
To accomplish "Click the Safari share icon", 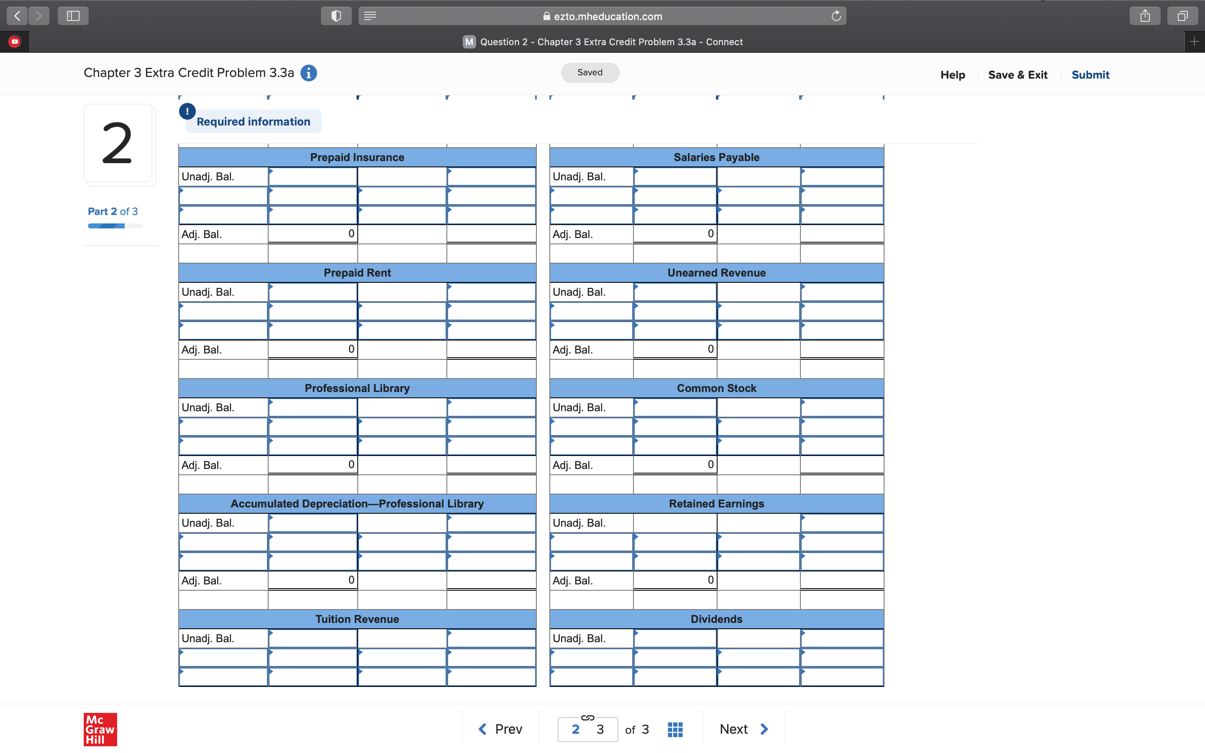I will (1145, 16).
